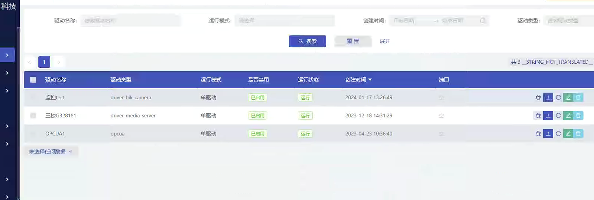The image size is (594, 200).
Task: Expand the first sidebar menu chevron
Action: pyautogui.click(x=7, y=55)
